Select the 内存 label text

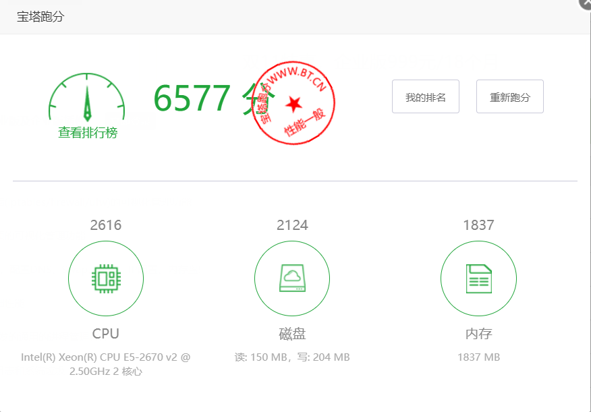pos(478,334)
